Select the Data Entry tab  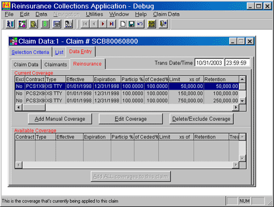point(81,52)
